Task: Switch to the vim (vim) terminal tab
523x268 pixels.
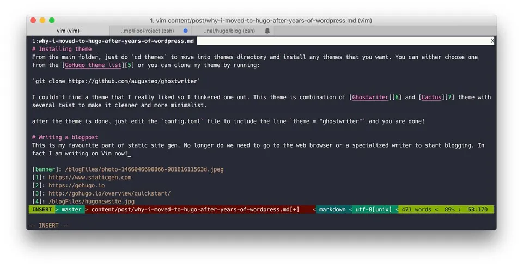Action: [x=68, y=31]
